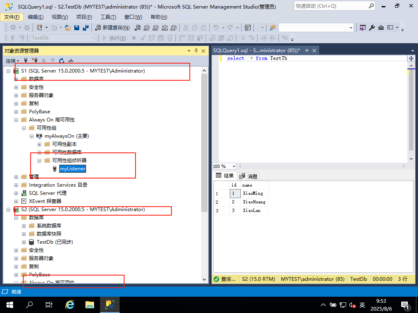This screenshot has height=313, width=418.
Task: Switch to the 消息 messages tab
Action: 248,176
